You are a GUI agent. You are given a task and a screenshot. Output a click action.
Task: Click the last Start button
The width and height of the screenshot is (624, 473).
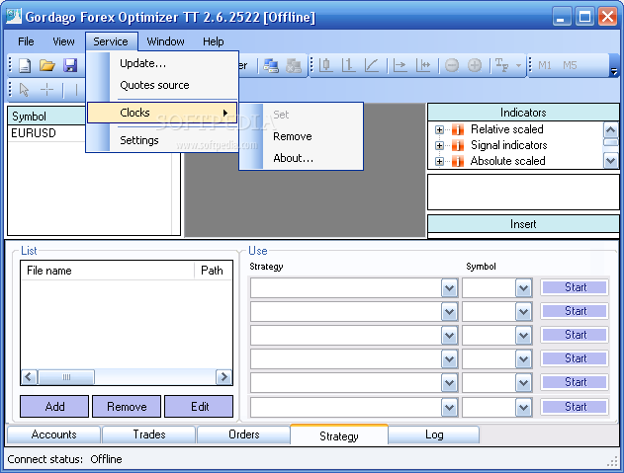[x=575, y=407]
